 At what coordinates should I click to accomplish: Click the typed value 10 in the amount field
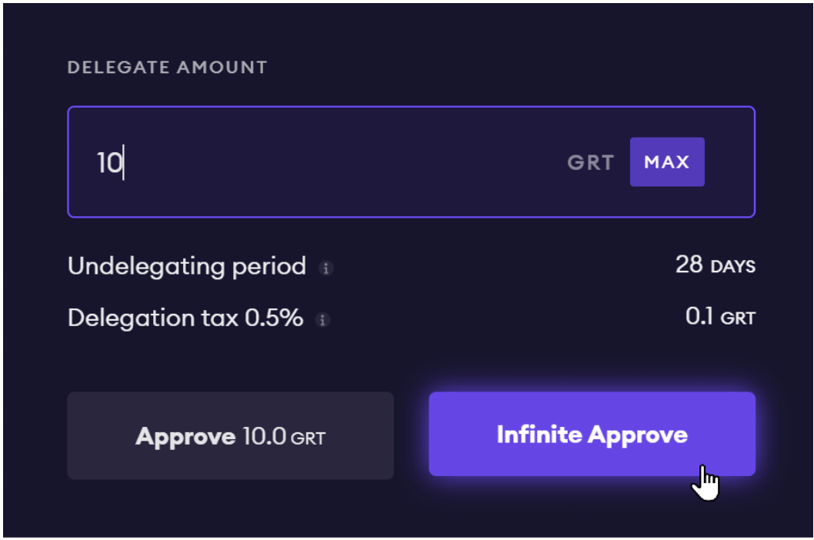click(x=108, y=163)
